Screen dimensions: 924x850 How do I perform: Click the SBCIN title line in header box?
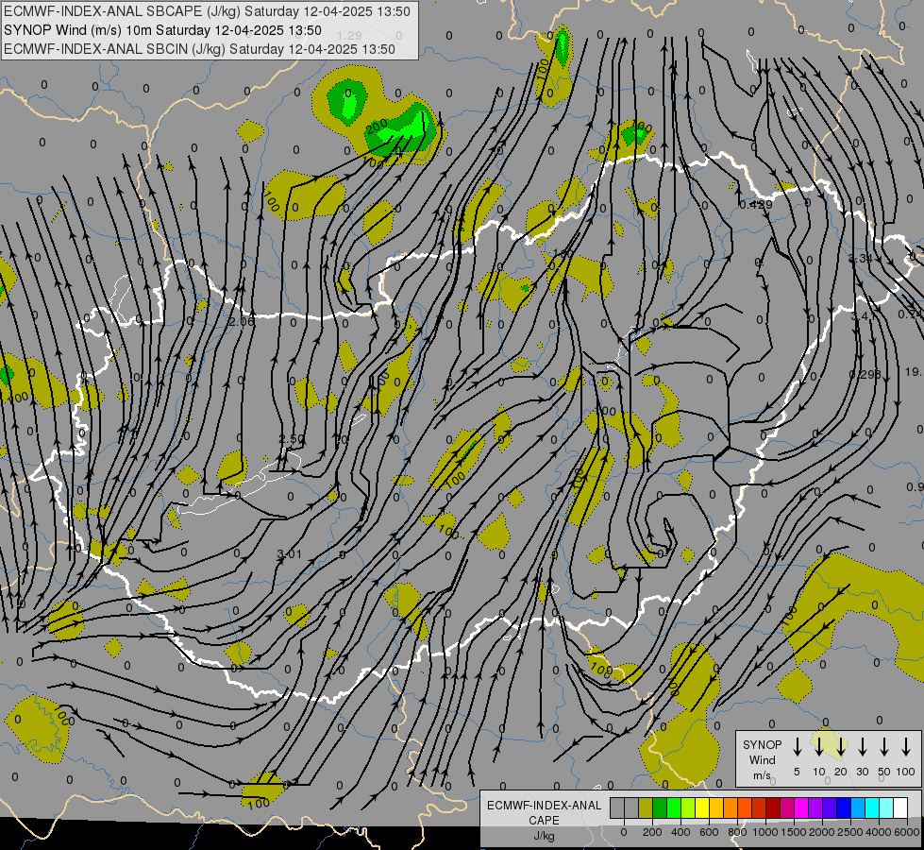(199, 49)
